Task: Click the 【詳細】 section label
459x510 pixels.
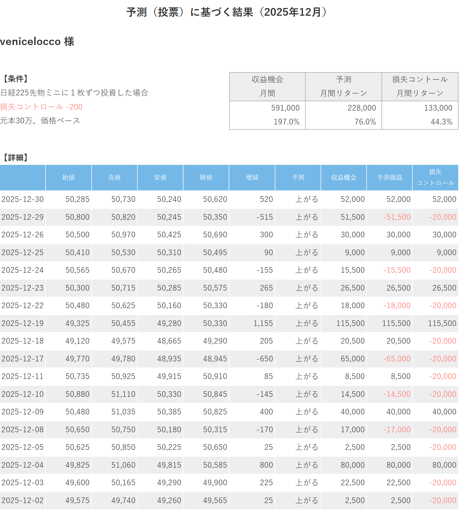Action: click(15, 158)
